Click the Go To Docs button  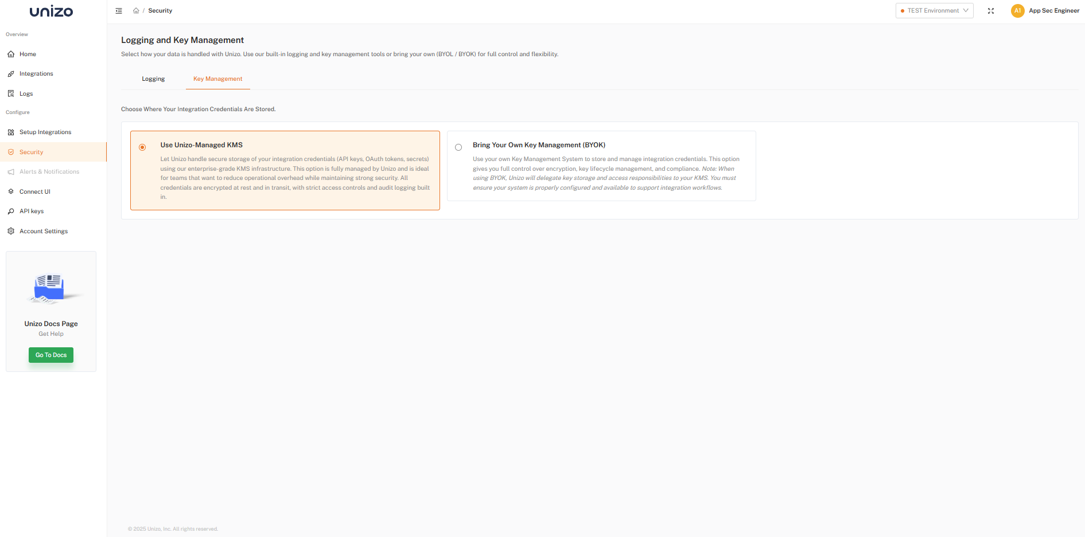pyautogui.click(x=51, y=355)
